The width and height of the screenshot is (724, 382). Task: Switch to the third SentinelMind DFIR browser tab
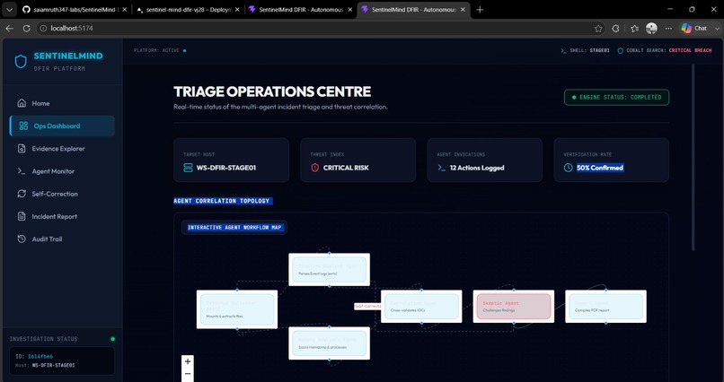[301, 9]
